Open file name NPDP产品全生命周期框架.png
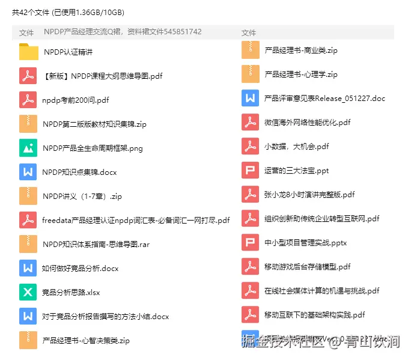This screenshot has width=411, height=360. click(x=93, y=148)
